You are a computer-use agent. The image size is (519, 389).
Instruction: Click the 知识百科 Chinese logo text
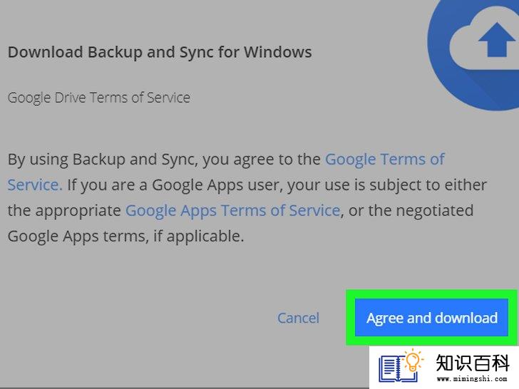[473, 363]
